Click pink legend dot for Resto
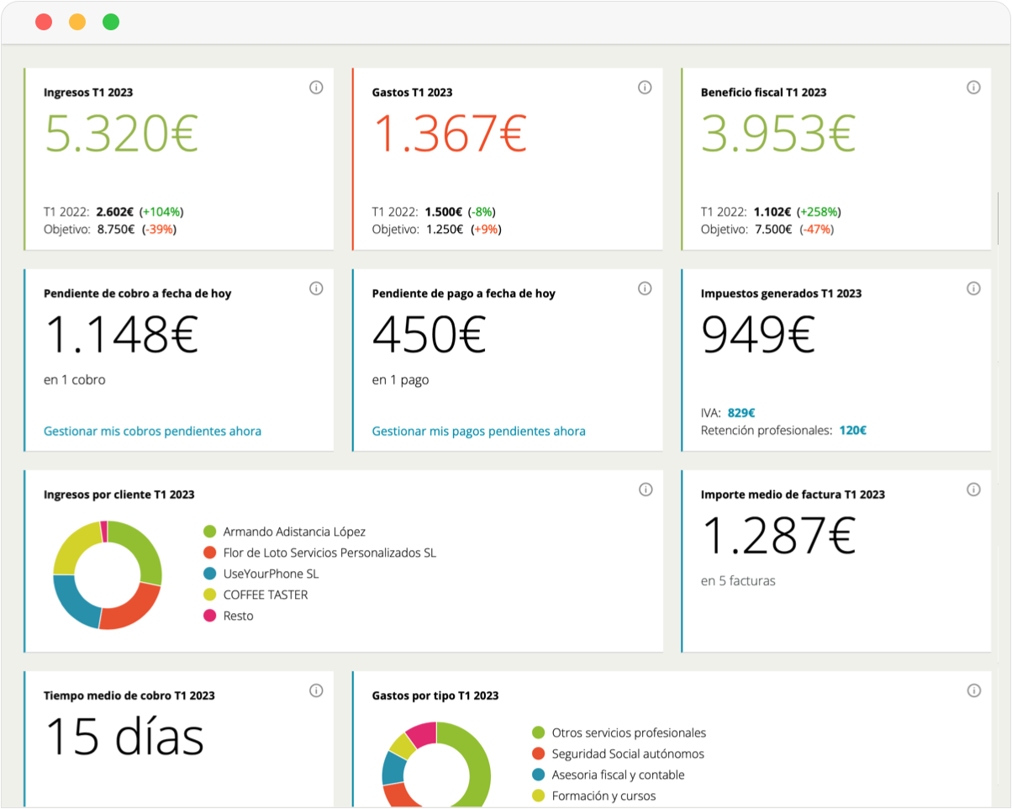1012x809 pixels. coord(210,616)
